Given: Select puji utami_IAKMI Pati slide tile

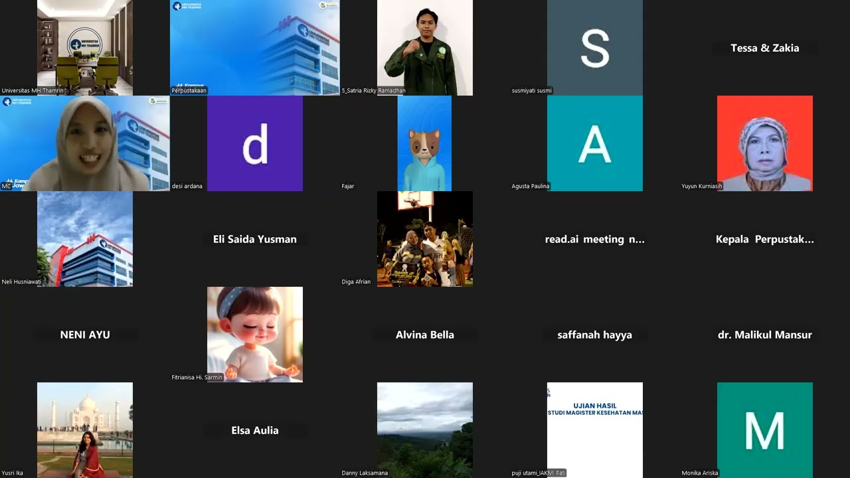Looking at the screenshot, I should (595, 430).
